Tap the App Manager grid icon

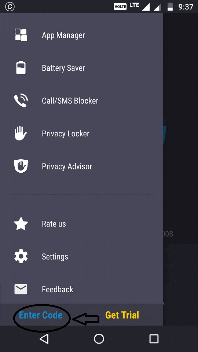(x=21, y=35)
